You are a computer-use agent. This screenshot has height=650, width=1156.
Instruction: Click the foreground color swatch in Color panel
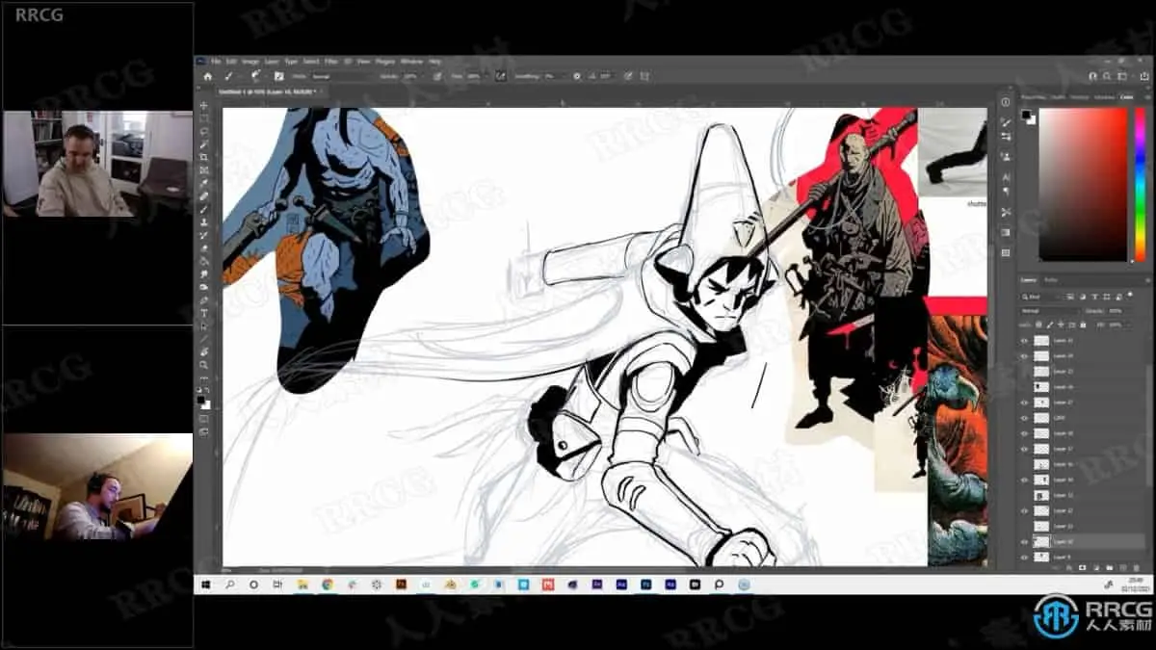[x=1027, y=115]
